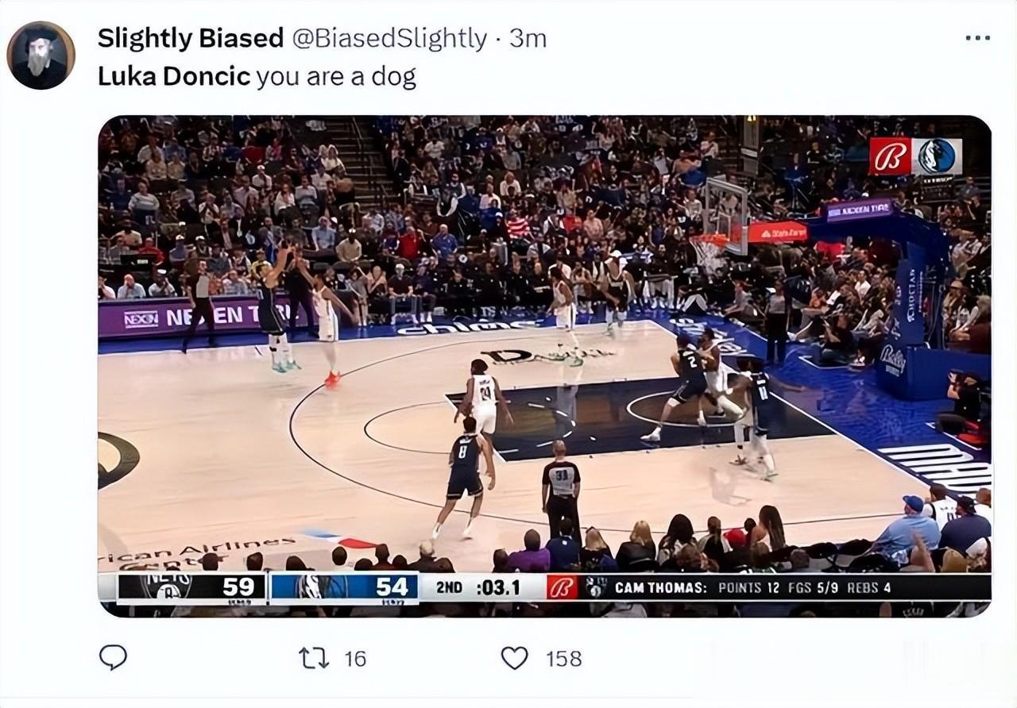Open the reply comment bubble icon
The image size is (1017, 708).
[x=113, y=657]
